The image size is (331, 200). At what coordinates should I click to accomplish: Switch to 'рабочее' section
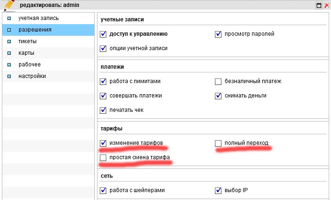click(x=30, y=64)
